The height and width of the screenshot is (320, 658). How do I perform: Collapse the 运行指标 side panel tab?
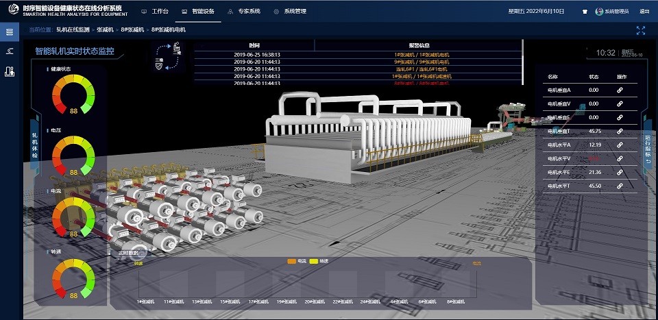tap(648, 149)
